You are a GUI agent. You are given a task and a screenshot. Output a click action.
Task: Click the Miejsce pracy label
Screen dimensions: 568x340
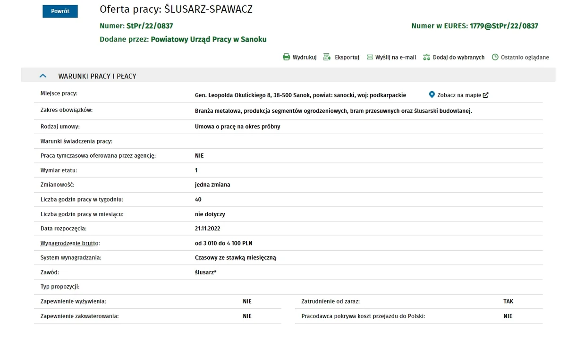pos(59,93)
